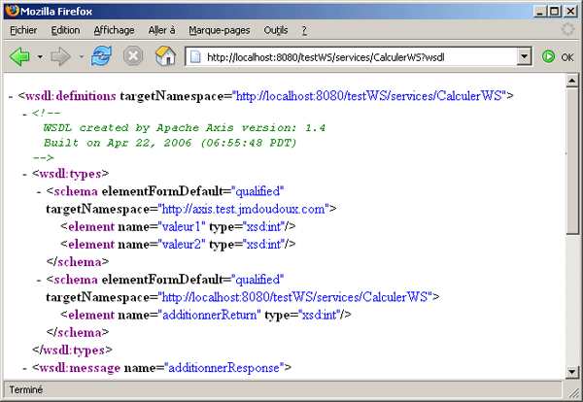The image size is (583, 402).
Task: Click the Stop loading icon
Action: coord(133,56)
